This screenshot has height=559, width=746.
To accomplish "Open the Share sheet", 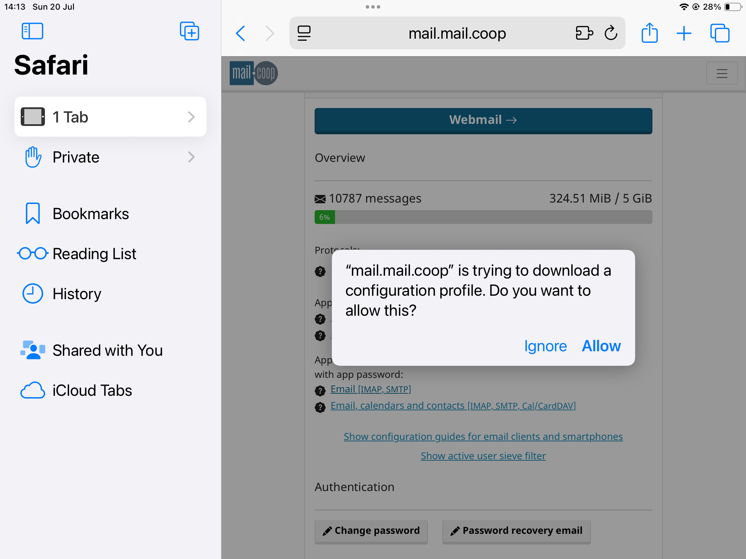I will tap(650, 33).
